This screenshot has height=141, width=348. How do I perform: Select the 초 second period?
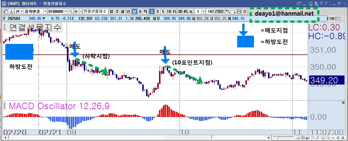click(x=140, y=11)
